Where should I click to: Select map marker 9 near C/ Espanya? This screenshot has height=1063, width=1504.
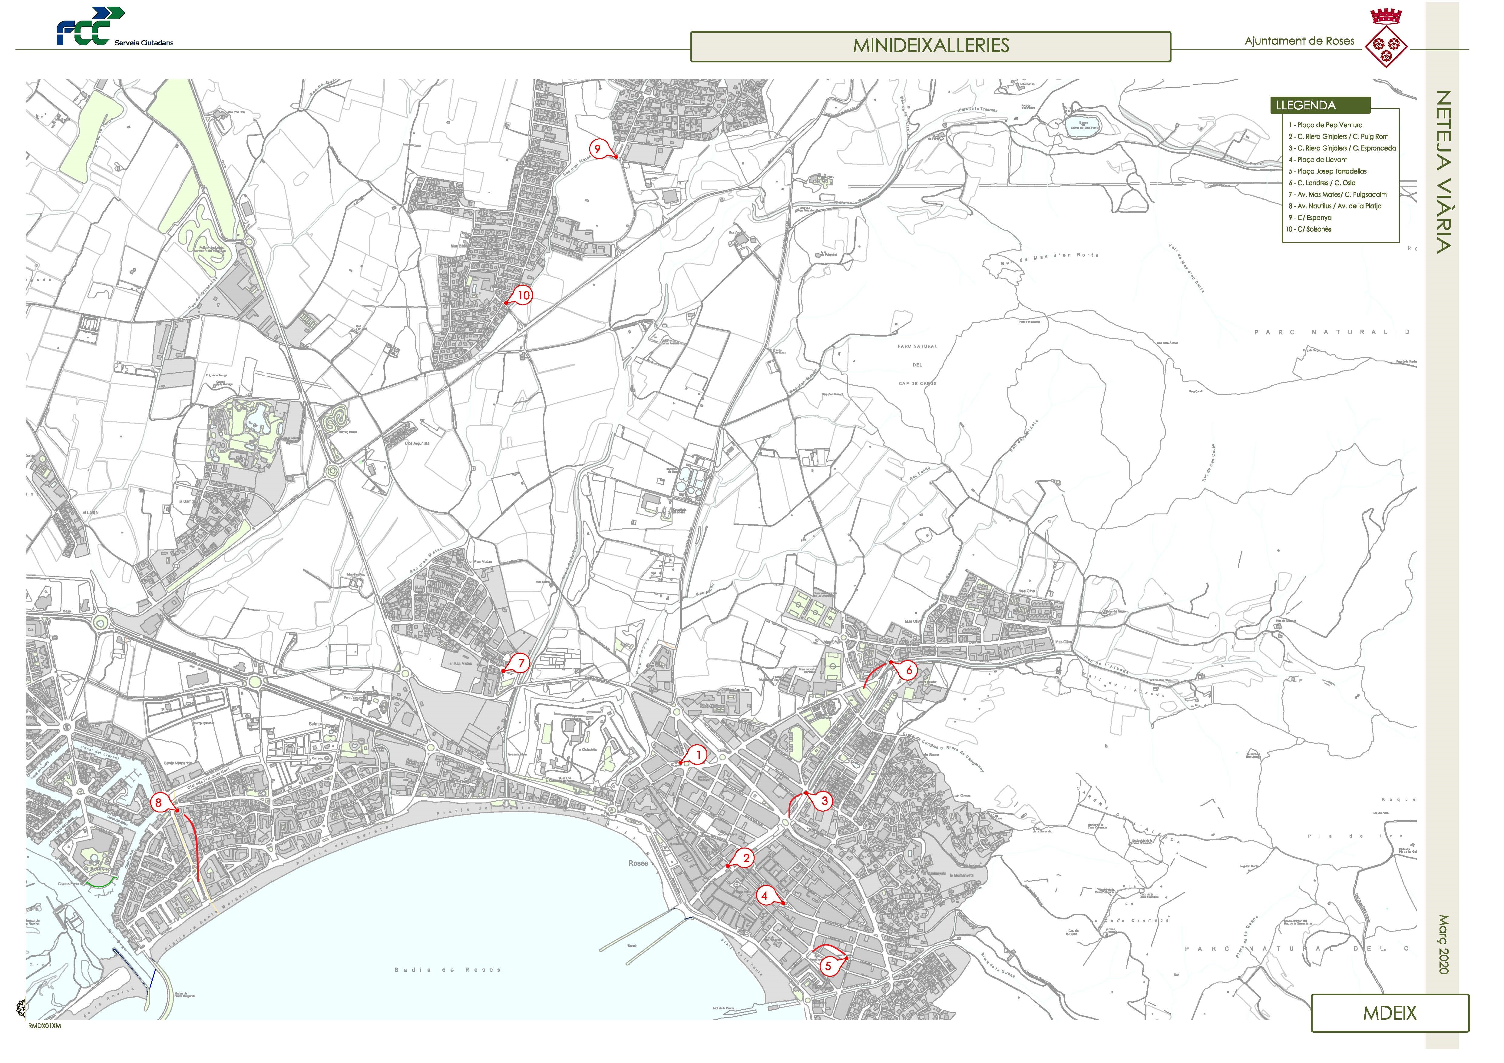597,149
